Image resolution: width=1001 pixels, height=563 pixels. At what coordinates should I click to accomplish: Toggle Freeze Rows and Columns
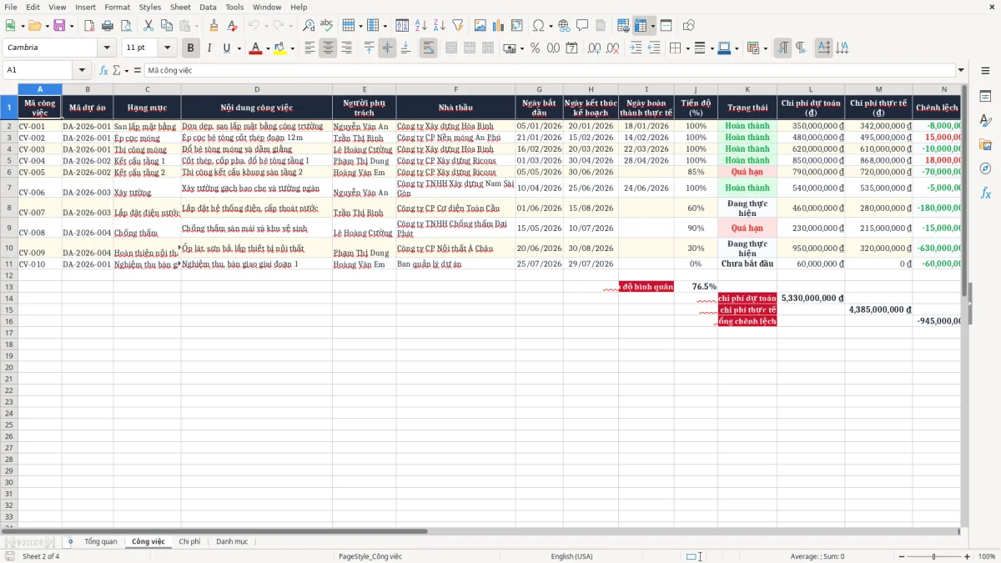641,26
